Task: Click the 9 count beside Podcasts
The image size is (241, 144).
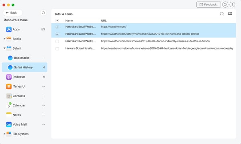Action: tap(44, 77)
